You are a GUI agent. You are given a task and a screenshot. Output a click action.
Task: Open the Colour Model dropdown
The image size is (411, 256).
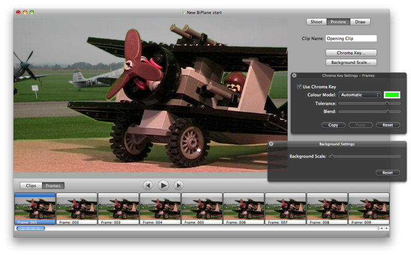[360, 95]
